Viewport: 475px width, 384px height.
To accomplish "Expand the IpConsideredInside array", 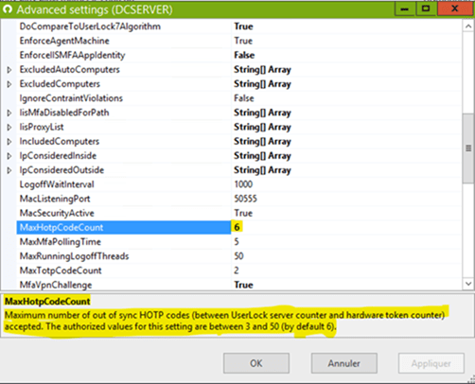I will coord(9,156).
